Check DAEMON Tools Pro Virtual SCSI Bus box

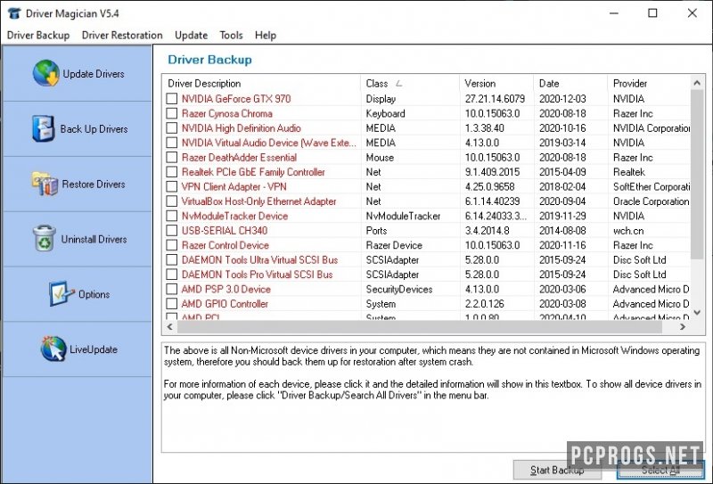point(171,275)
